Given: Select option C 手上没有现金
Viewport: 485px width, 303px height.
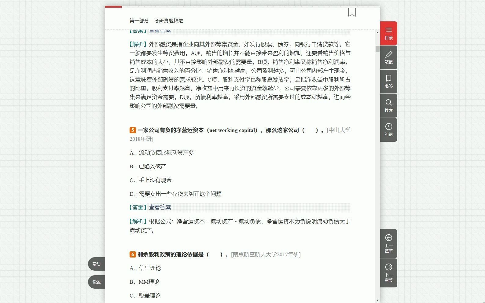Looking at the screenshot, I should pos(151,180).
